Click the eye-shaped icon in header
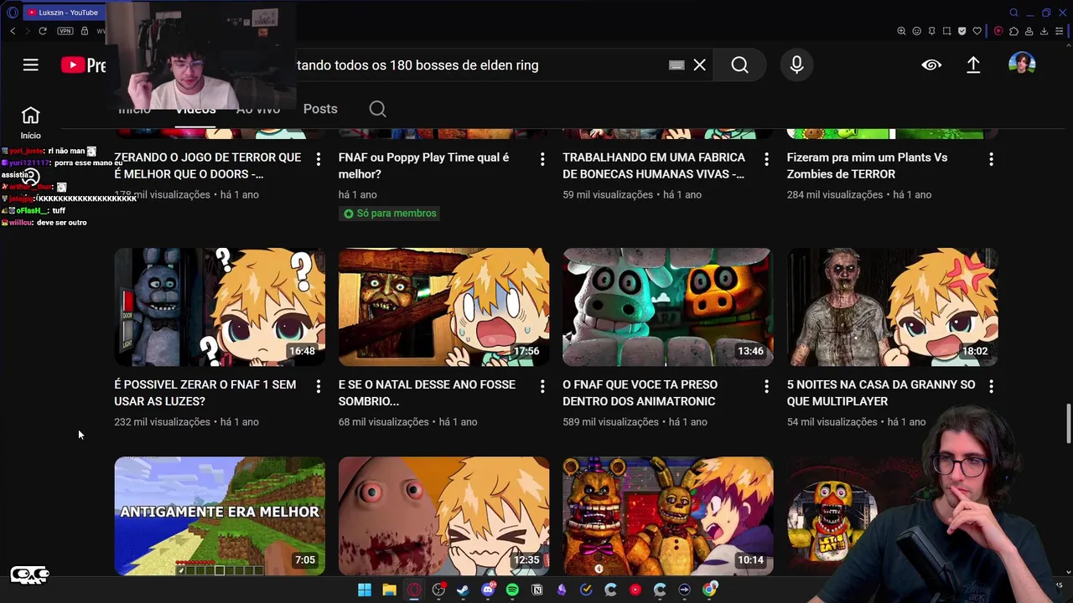The image size is (1073, 603). tap(931, 64)
